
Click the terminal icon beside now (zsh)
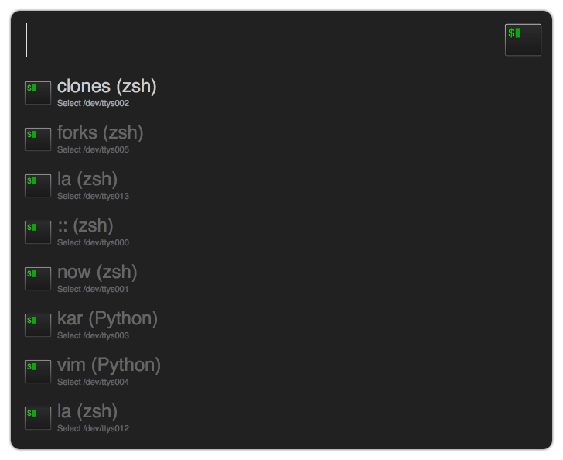[38, 278]
